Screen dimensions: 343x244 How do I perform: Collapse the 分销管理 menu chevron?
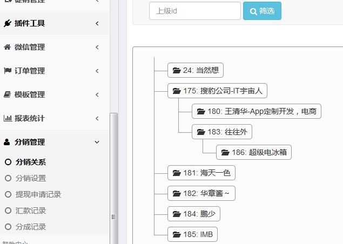click(x=97, y=142)
